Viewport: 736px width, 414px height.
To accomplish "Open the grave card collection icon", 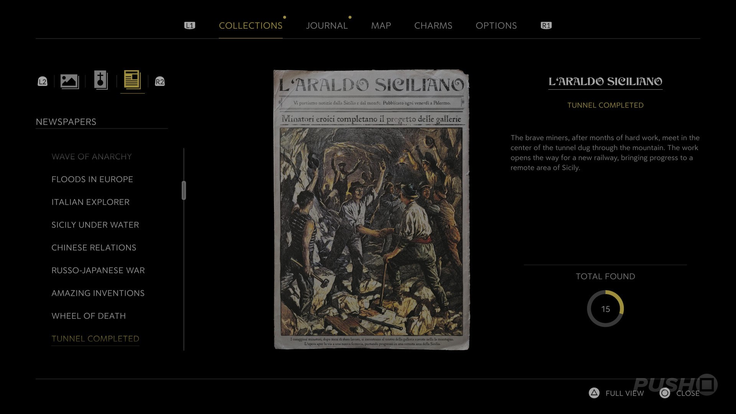I will [101, 80].
